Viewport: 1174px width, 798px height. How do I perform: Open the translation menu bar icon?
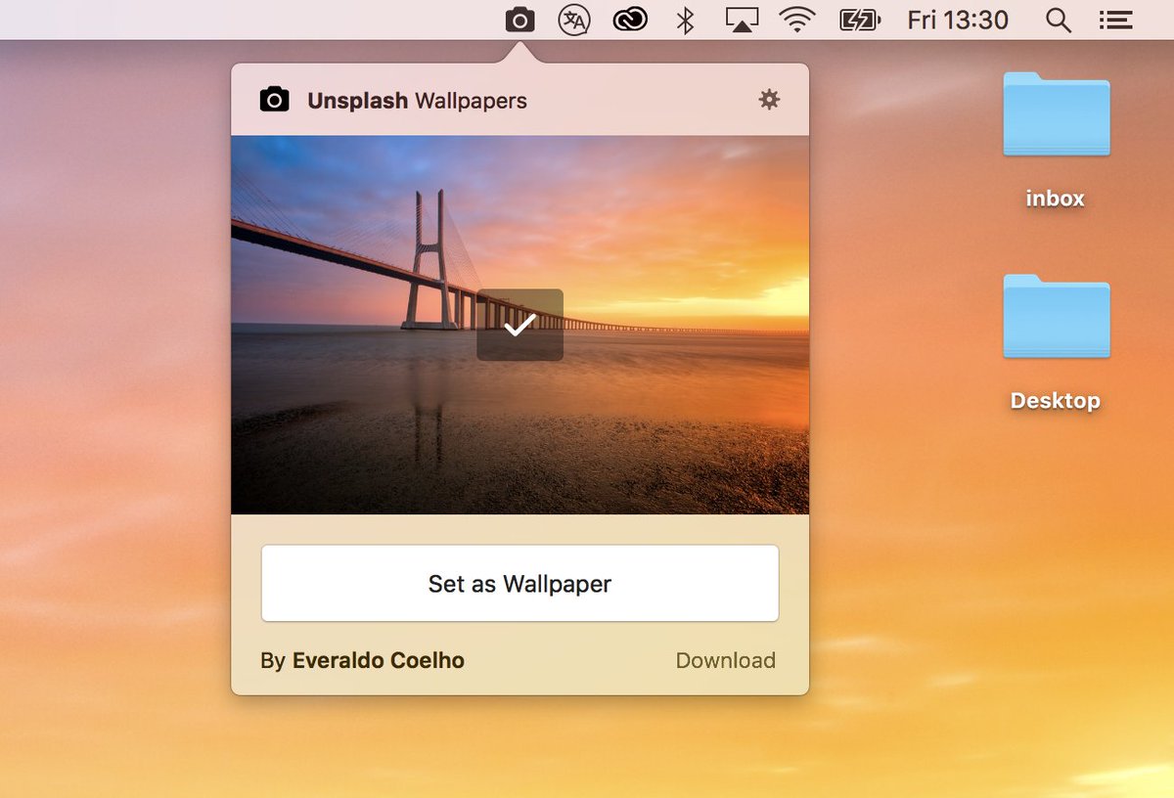(x=574, y=20)
